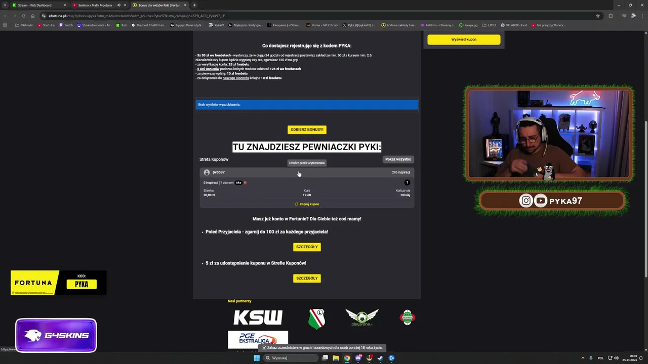Open The best ChatBot bookmark
This screenshot has width=648, height=364.
click(148, 25)
